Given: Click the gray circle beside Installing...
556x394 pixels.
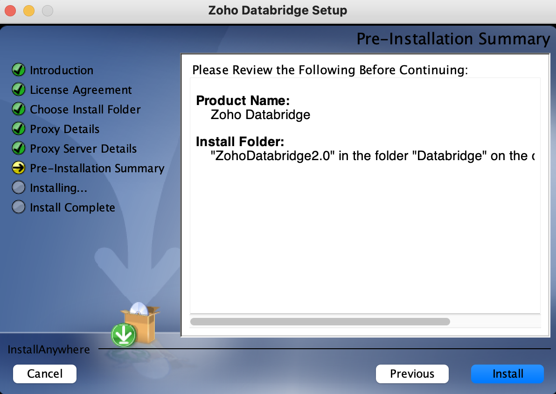Looking at the screenshot, I should [x=19, y=187].
